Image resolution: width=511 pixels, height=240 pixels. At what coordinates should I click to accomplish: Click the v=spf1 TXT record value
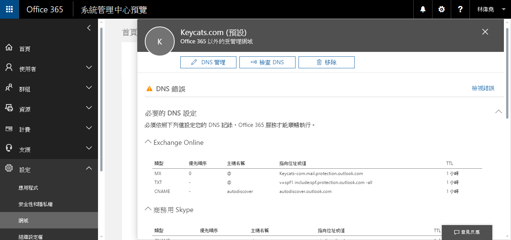[326, 183]
